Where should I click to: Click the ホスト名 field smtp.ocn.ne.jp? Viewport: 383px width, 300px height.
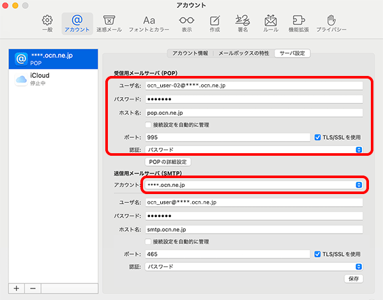tap(254, 230)
